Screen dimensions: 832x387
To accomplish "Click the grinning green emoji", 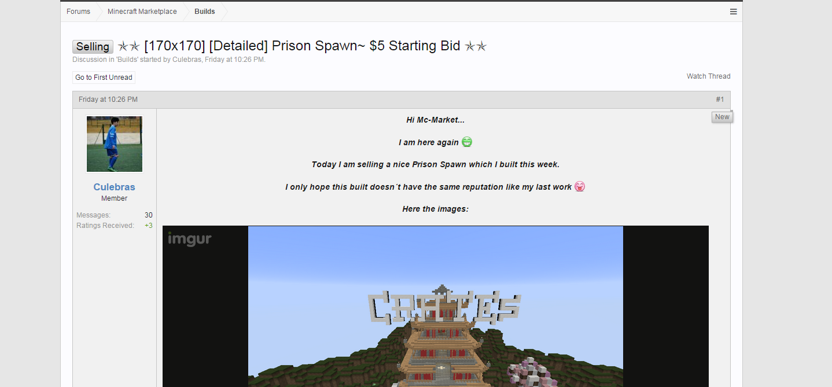I will click(467, 142).
